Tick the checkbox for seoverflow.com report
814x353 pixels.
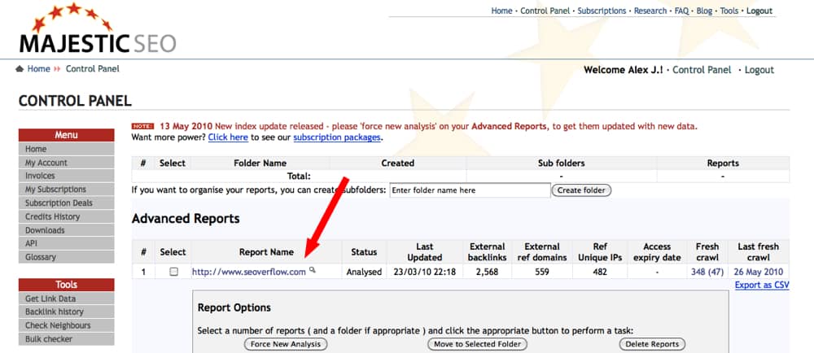(x=174, y=272)
